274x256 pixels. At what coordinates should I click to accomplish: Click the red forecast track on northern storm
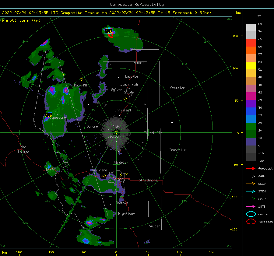point(111,36)
